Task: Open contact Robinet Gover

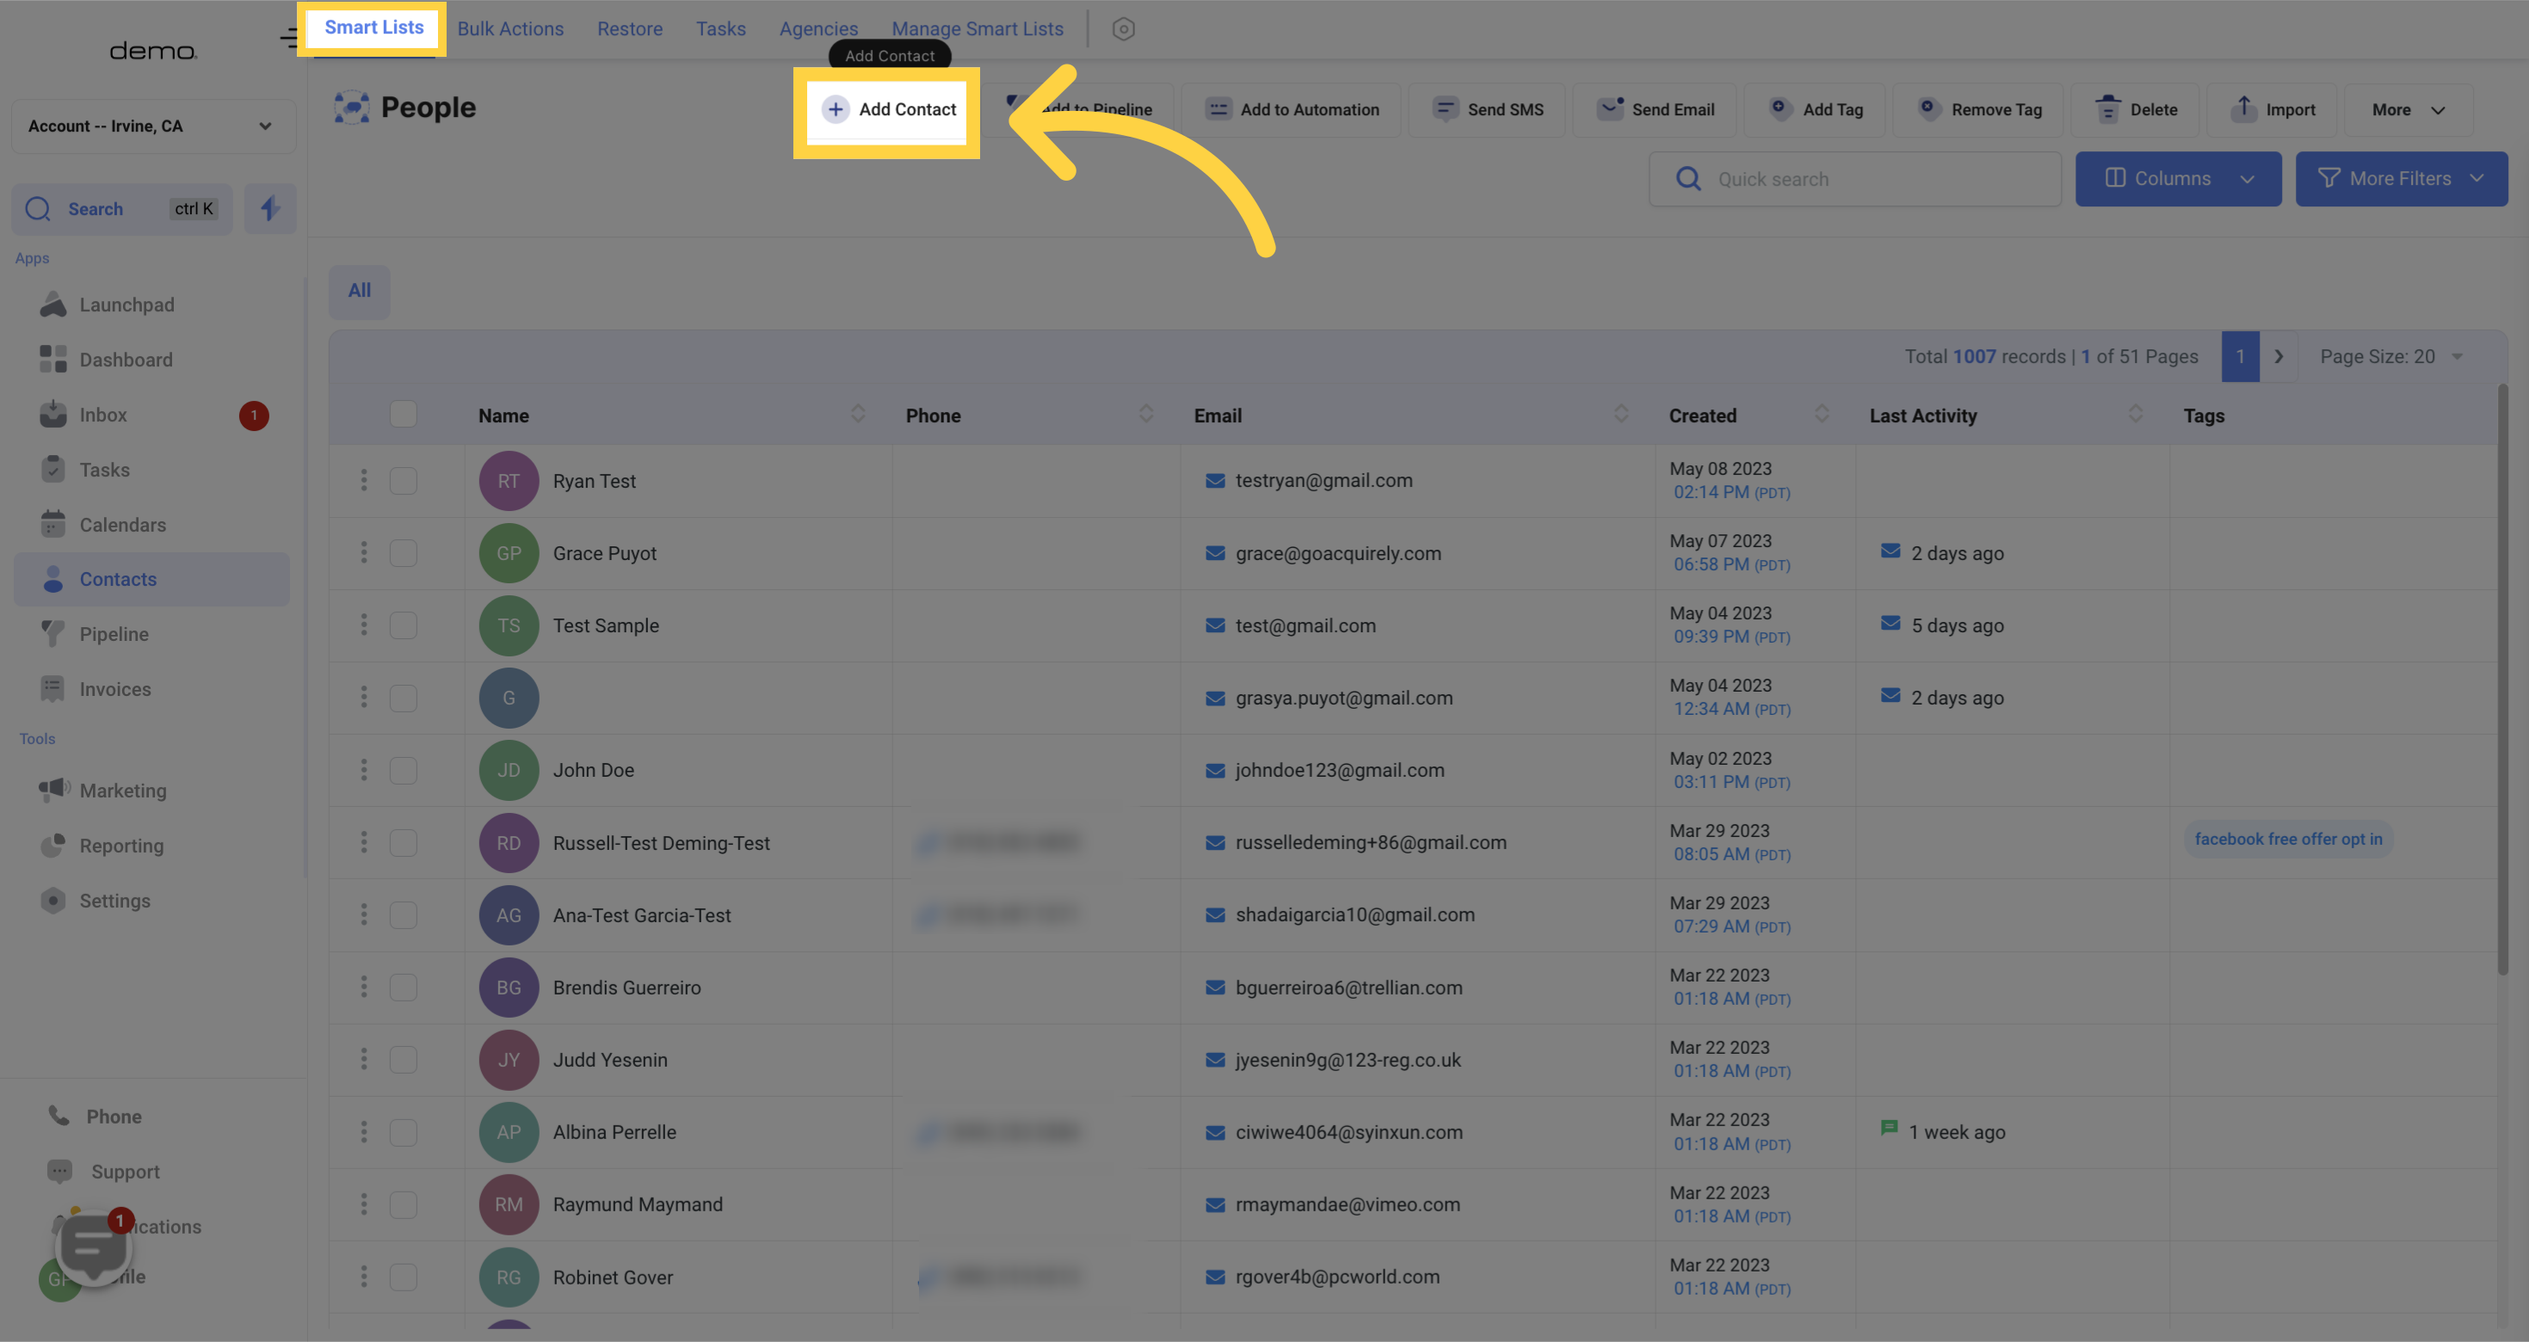Action: coord(613,1277)
